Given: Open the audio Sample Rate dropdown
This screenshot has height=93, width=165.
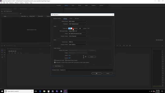Looking at the screenshot, I should coord(78,42).
